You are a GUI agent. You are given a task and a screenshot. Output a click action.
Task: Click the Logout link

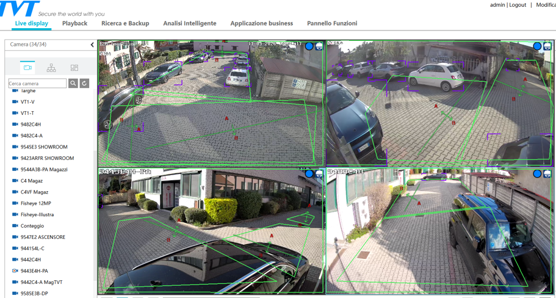click(518, 5)
